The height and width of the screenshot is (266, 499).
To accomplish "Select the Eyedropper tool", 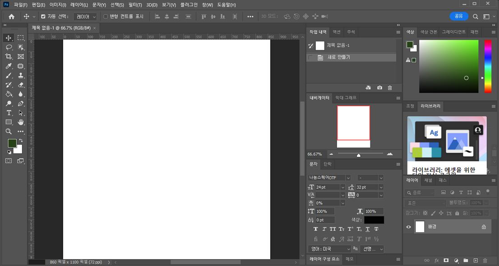I will pos(9,66).
